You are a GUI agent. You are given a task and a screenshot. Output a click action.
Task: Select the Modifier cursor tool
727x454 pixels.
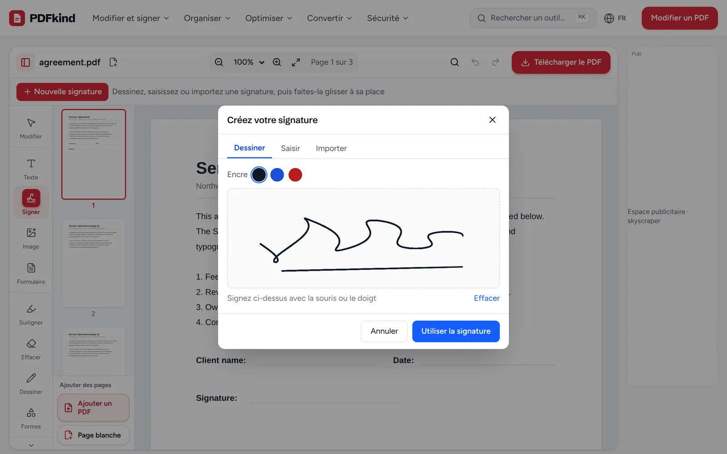tap(31, 129)
